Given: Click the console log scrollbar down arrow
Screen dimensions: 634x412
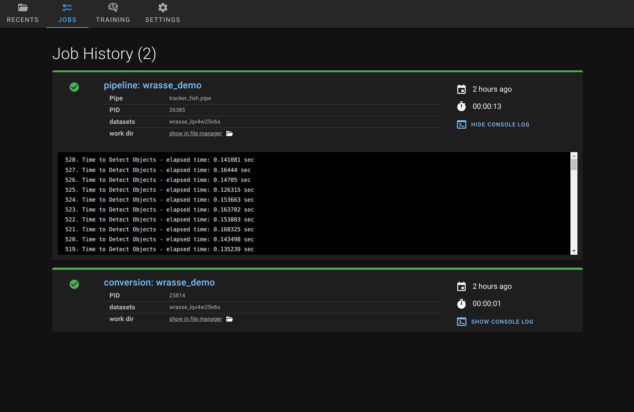Looking at the screenshot, I should click(574, 251).
